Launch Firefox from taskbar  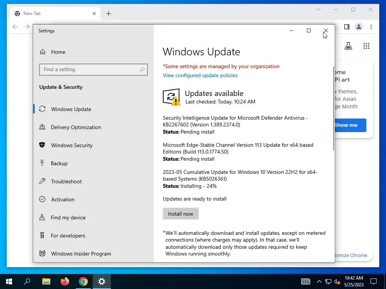tap(65, 281)
